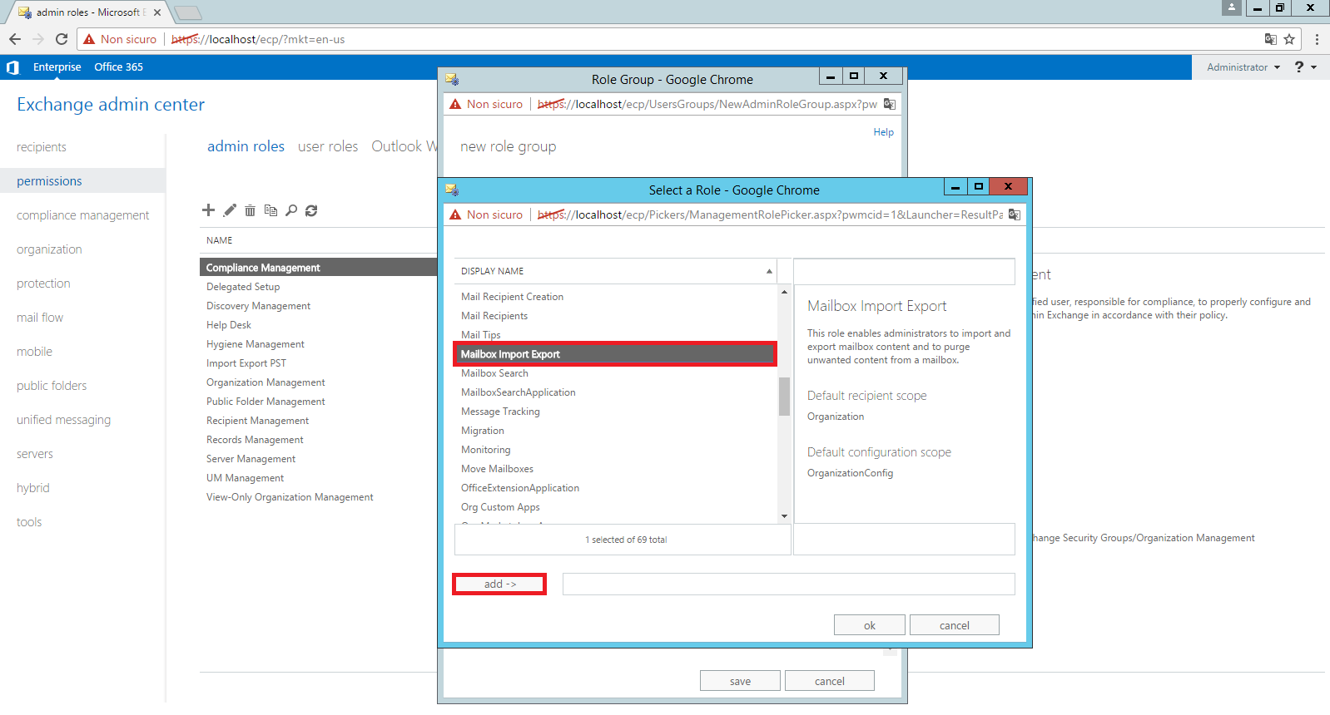Click the copy role group icon

click(270, 210)
